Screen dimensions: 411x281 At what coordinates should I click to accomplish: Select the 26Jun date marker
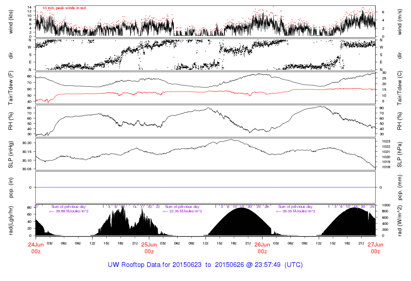point(262,244)
